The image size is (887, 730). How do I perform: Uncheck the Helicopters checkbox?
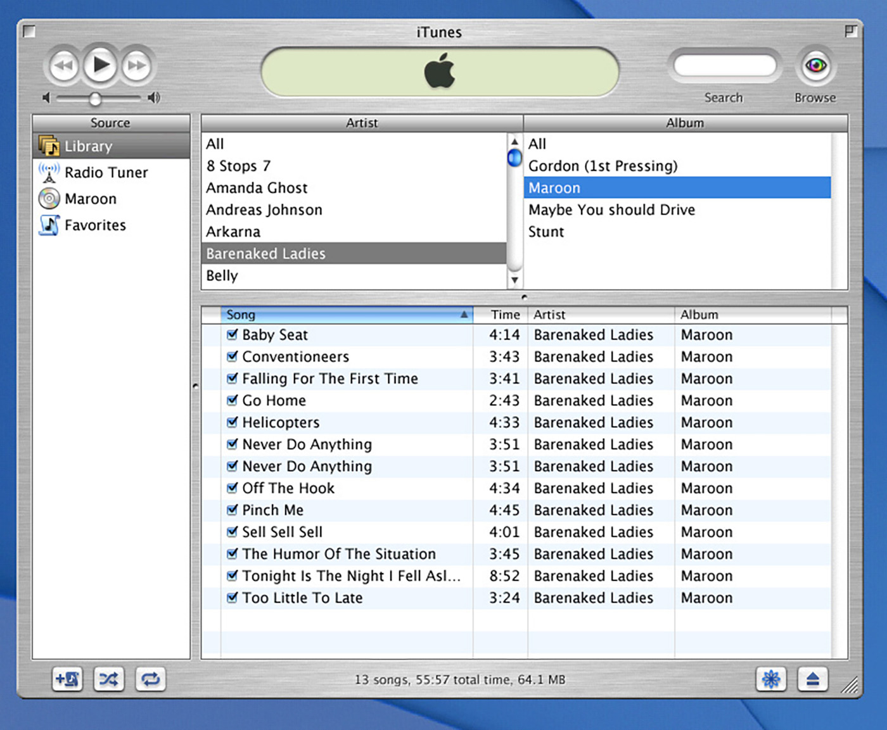click(x=233, y=422)
